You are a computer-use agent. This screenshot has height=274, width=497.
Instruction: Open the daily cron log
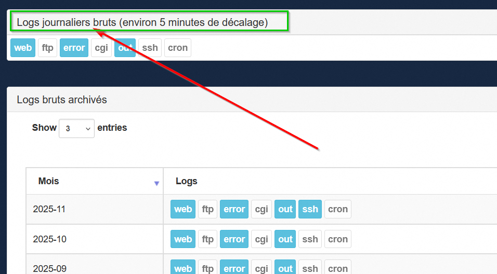pyautogui.click(x=178, y=48)
